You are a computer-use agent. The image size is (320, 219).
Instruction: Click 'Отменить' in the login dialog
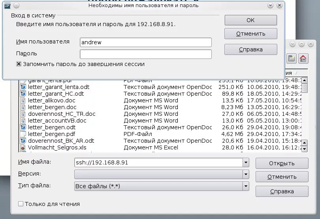pos(250,34)
